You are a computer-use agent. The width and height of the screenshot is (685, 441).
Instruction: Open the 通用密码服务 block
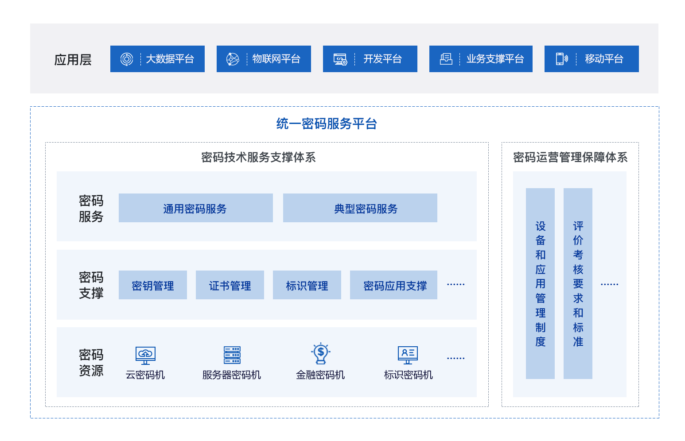pyautogui.click(x=195, y=208)
